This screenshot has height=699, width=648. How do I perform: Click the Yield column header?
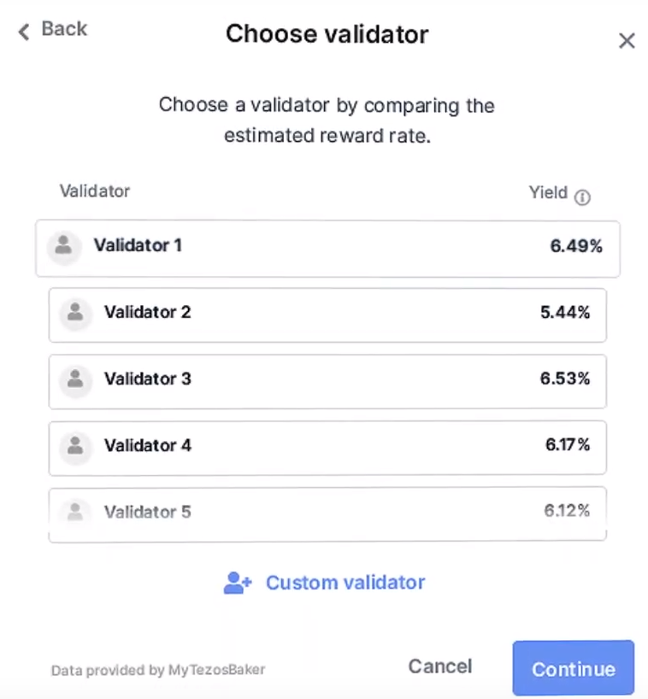[548, 193]
